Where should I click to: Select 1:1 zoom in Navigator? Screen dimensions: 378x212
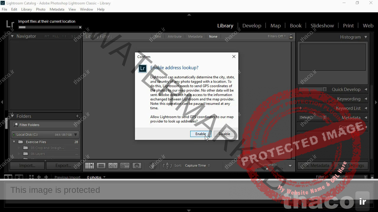(x=64, y=37)
